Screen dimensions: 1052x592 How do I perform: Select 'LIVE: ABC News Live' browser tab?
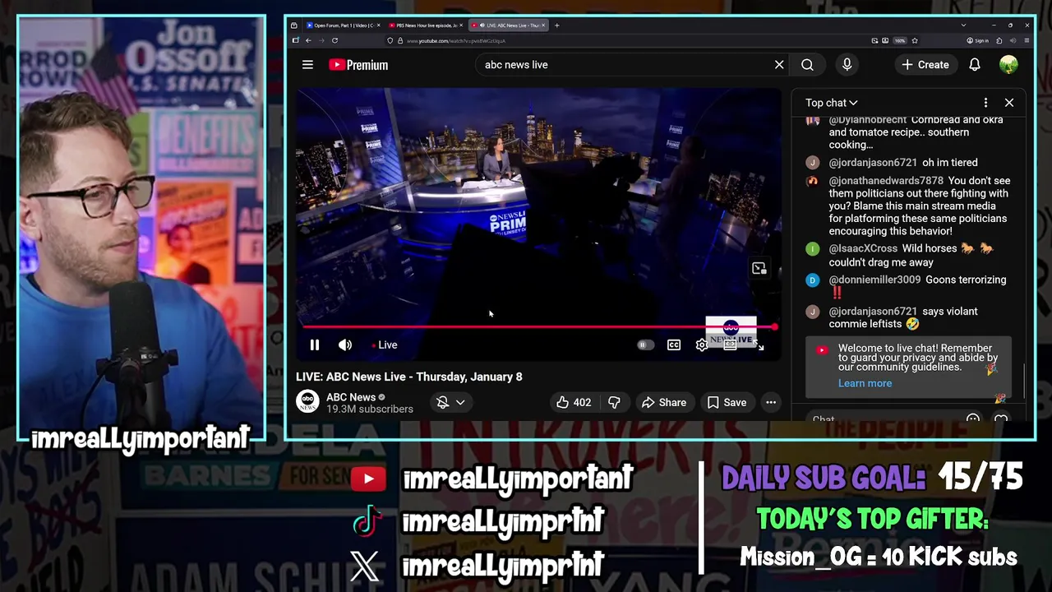[x=508, y=25]
